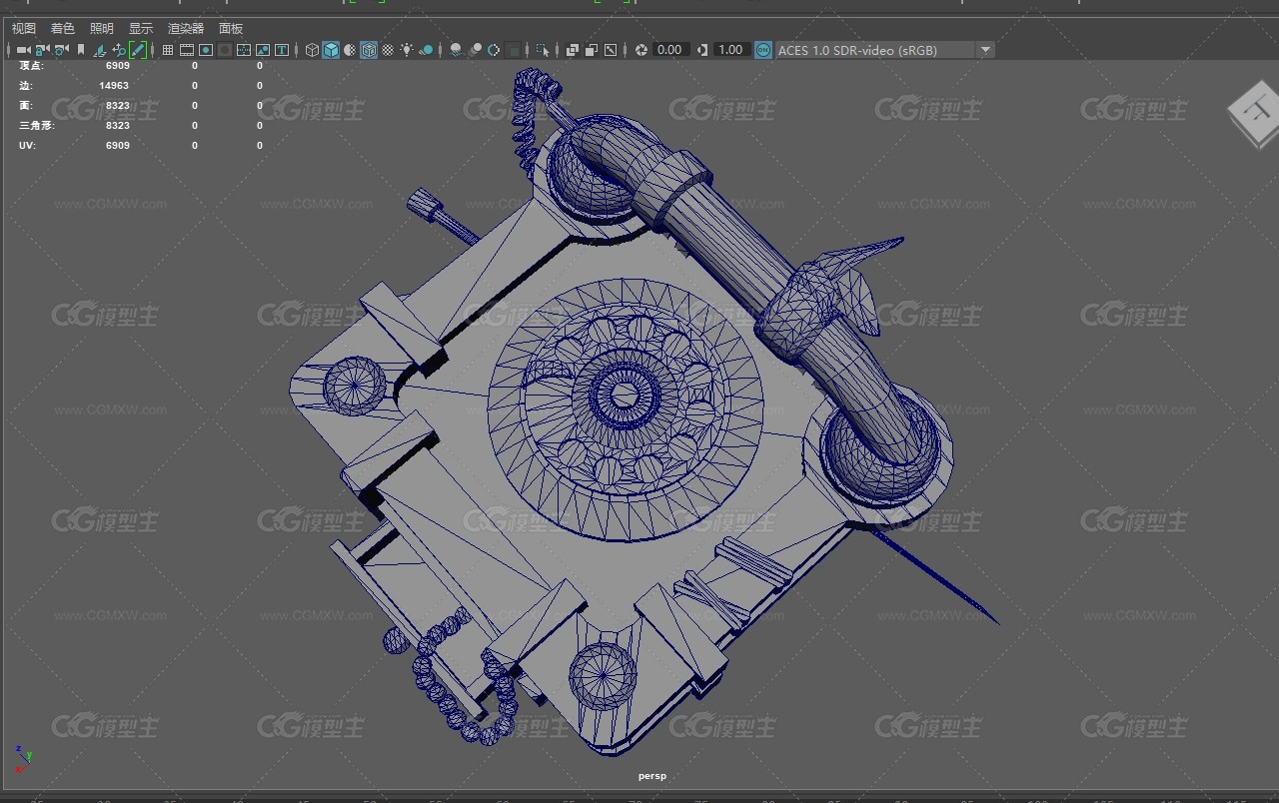Screen dimensions: 1279x803
Task: Switch to Smooth Shade All mode
Action: [331, 50]
